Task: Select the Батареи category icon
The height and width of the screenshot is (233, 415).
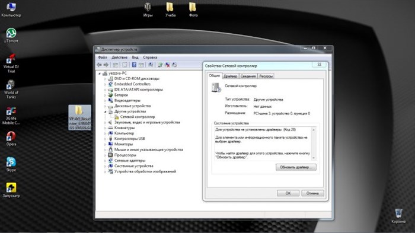Action: click(x=111, y=95)
